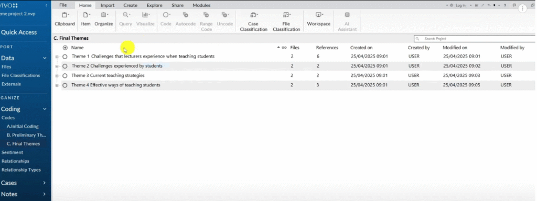This screenshot has width=537, height=201.
Task: Select the Uncode ribbon tool
Action: pyautogui.click(x=224, y=19)
